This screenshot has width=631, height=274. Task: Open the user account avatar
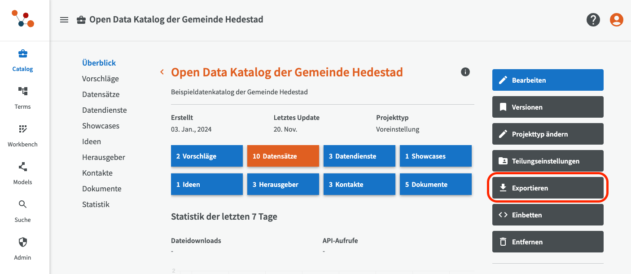click(616, 20)
